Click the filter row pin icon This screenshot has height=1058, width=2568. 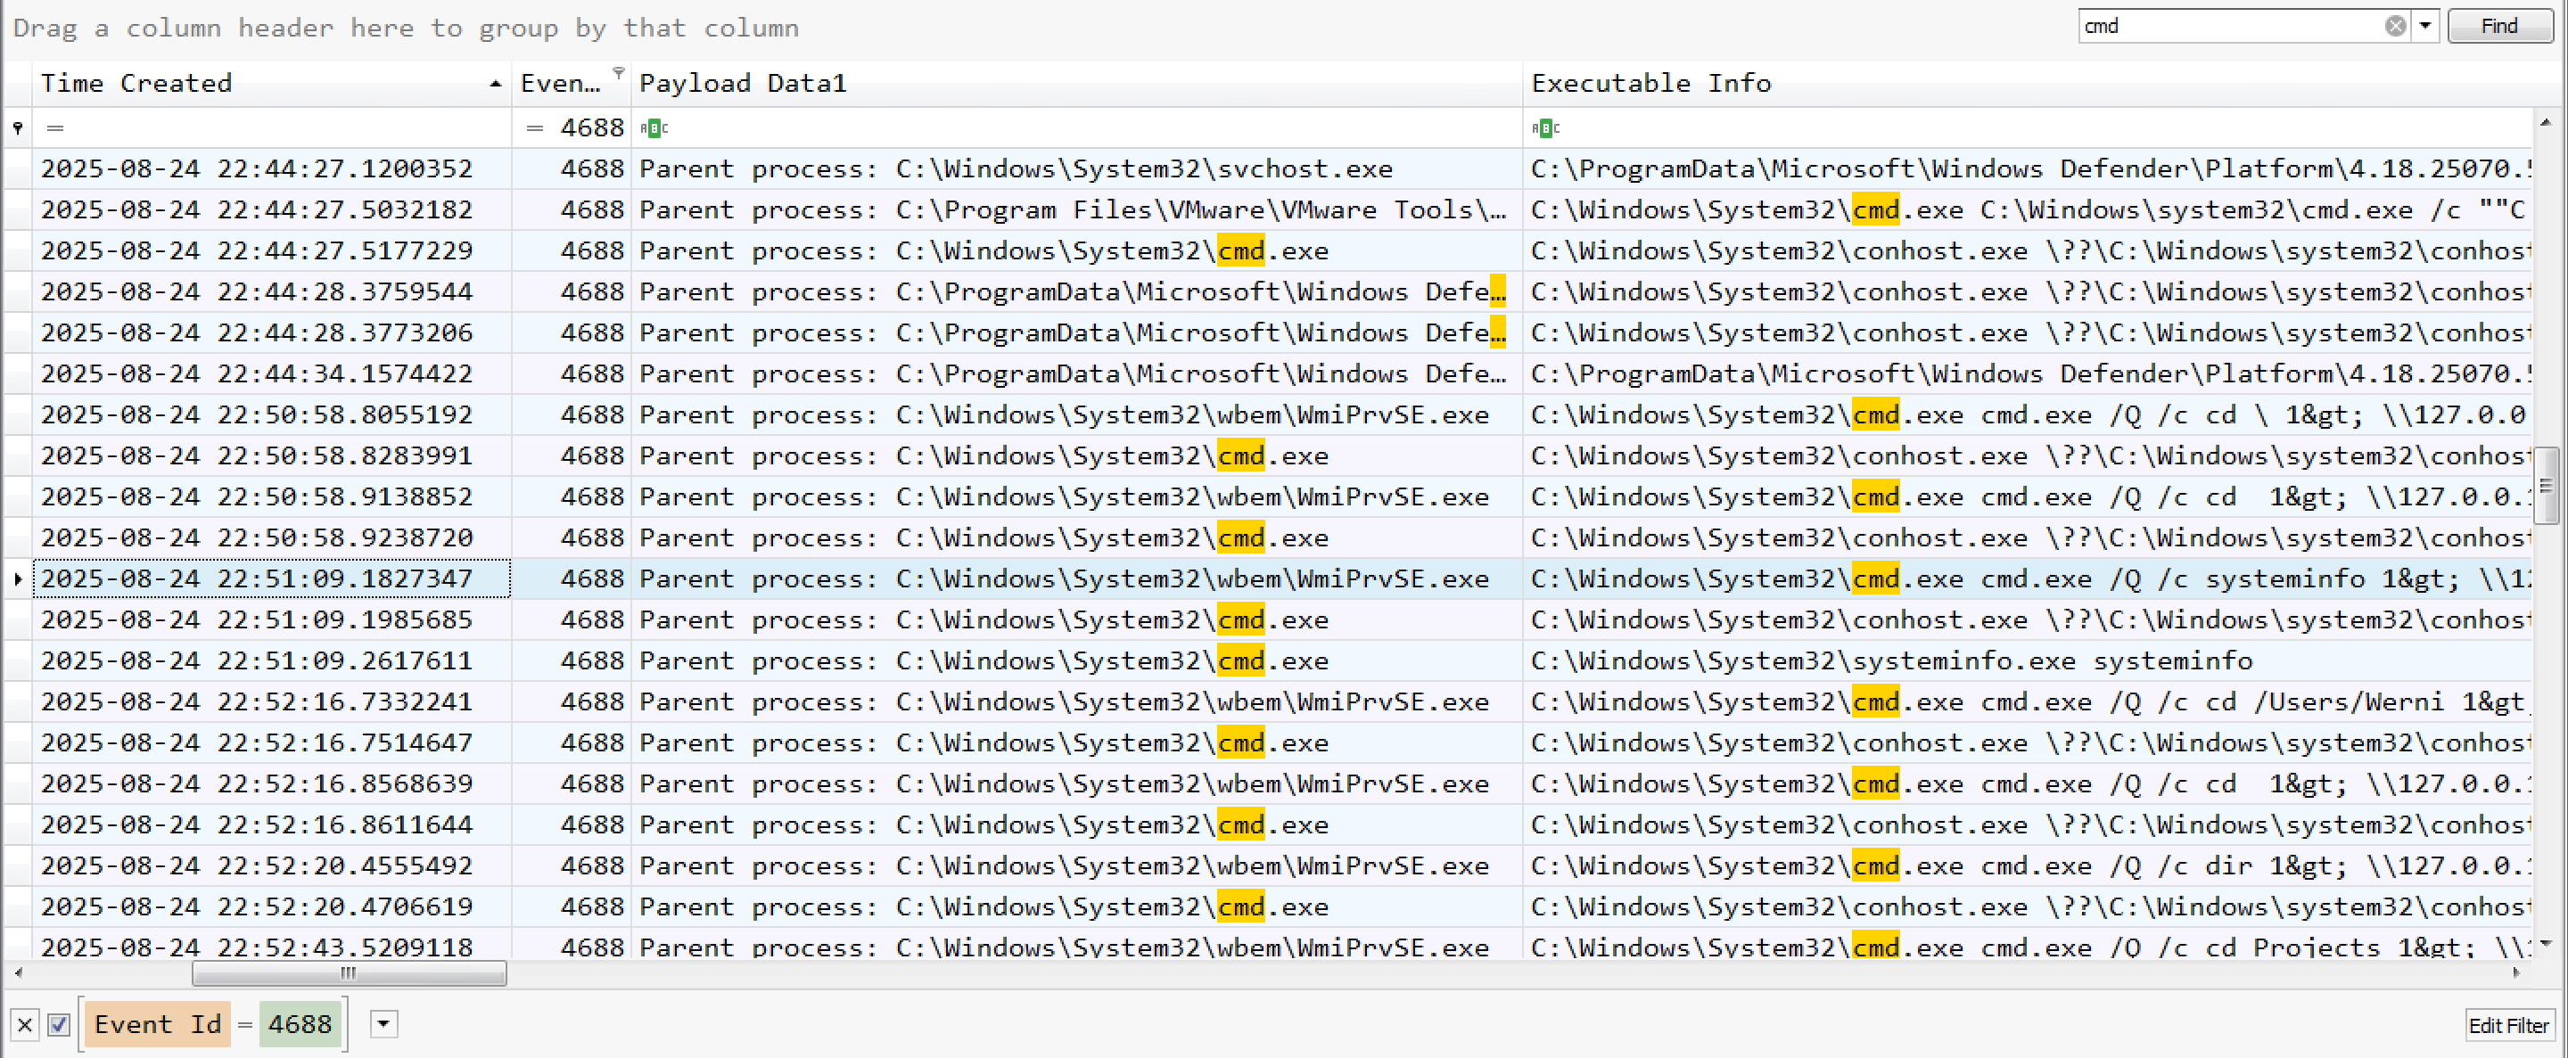(x=17, y=127)
